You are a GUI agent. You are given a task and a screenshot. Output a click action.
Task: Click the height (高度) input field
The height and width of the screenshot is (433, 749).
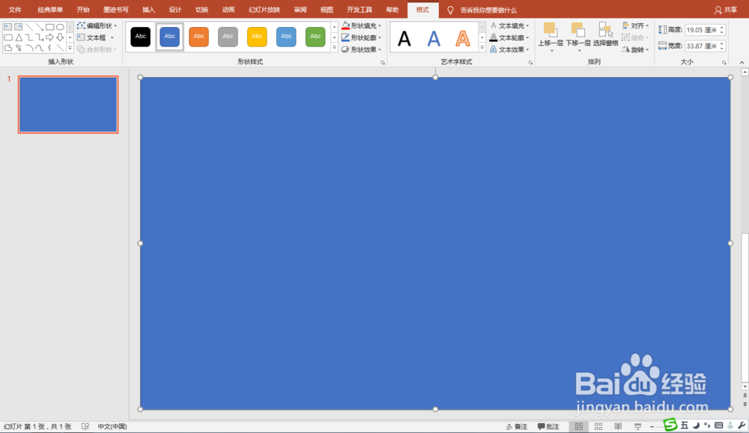[x=705, y=30]
